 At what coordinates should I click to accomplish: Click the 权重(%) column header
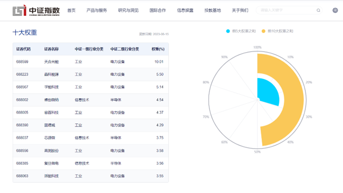(x=158, y=49)
